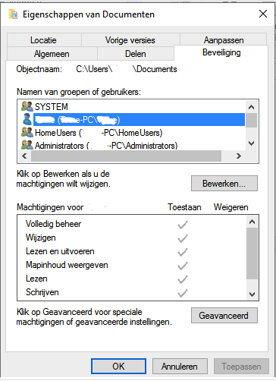Click the user list scroll-down arrow

251,143
